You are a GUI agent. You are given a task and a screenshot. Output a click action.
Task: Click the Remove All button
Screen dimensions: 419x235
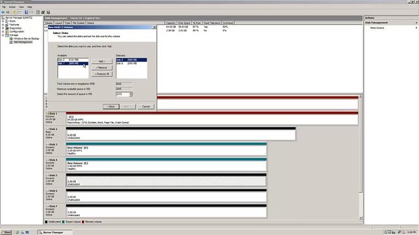tap(102, 74)
